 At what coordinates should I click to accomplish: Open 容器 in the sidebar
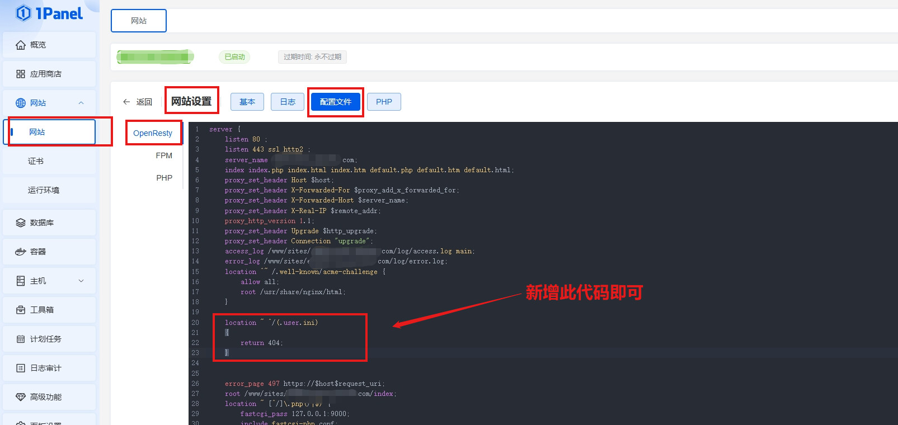pos(49,252)
